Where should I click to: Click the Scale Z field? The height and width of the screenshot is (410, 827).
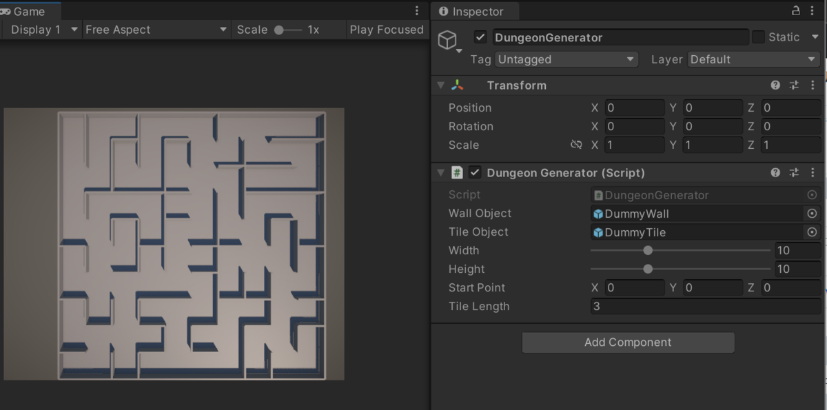point(791,145)
